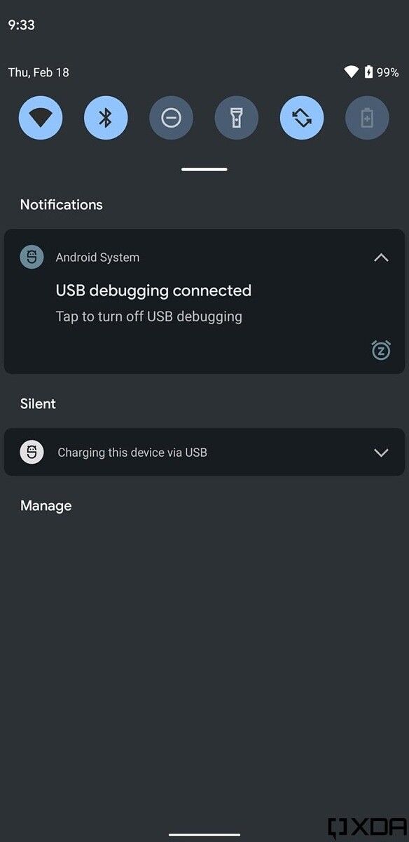This screenshot has height=842, width=409.
Task: Expand the Charging this device via USB notification
Action: (x=381, y=452)
